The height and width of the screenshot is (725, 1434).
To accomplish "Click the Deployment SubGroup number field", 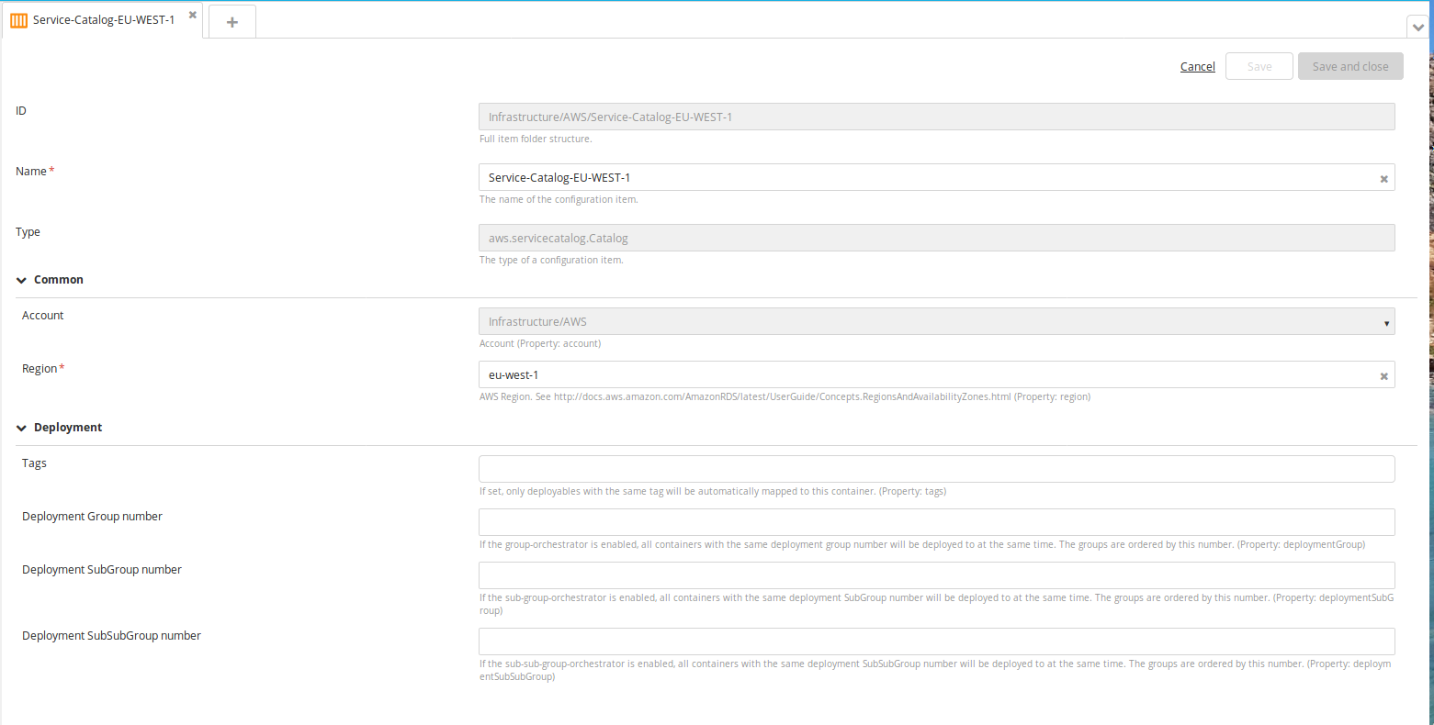I will [935, 575].
